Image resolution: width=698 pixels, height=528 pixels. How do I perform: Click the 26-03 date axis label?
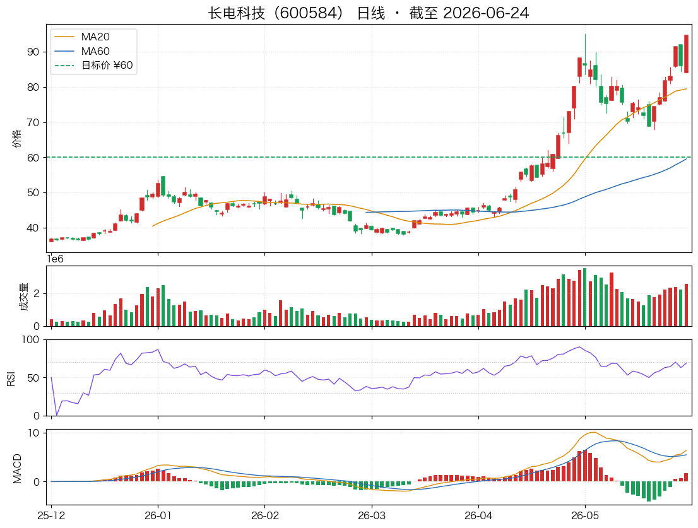point(372,515)
